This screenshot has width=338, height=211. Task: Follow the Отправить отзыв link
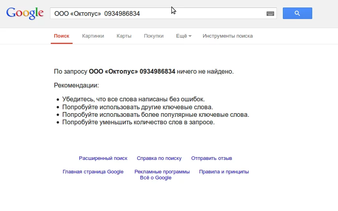tap(211, 158)
